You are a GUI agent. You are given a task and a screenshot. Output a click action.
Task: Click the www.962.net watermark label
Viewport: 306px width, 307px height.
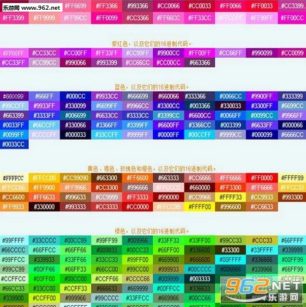pos(33,8)
